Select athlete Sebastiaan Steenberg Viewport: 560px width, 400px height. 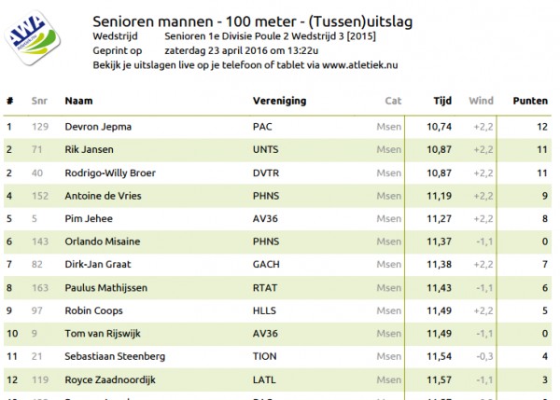pyautogui.click(x=115, y=356)
